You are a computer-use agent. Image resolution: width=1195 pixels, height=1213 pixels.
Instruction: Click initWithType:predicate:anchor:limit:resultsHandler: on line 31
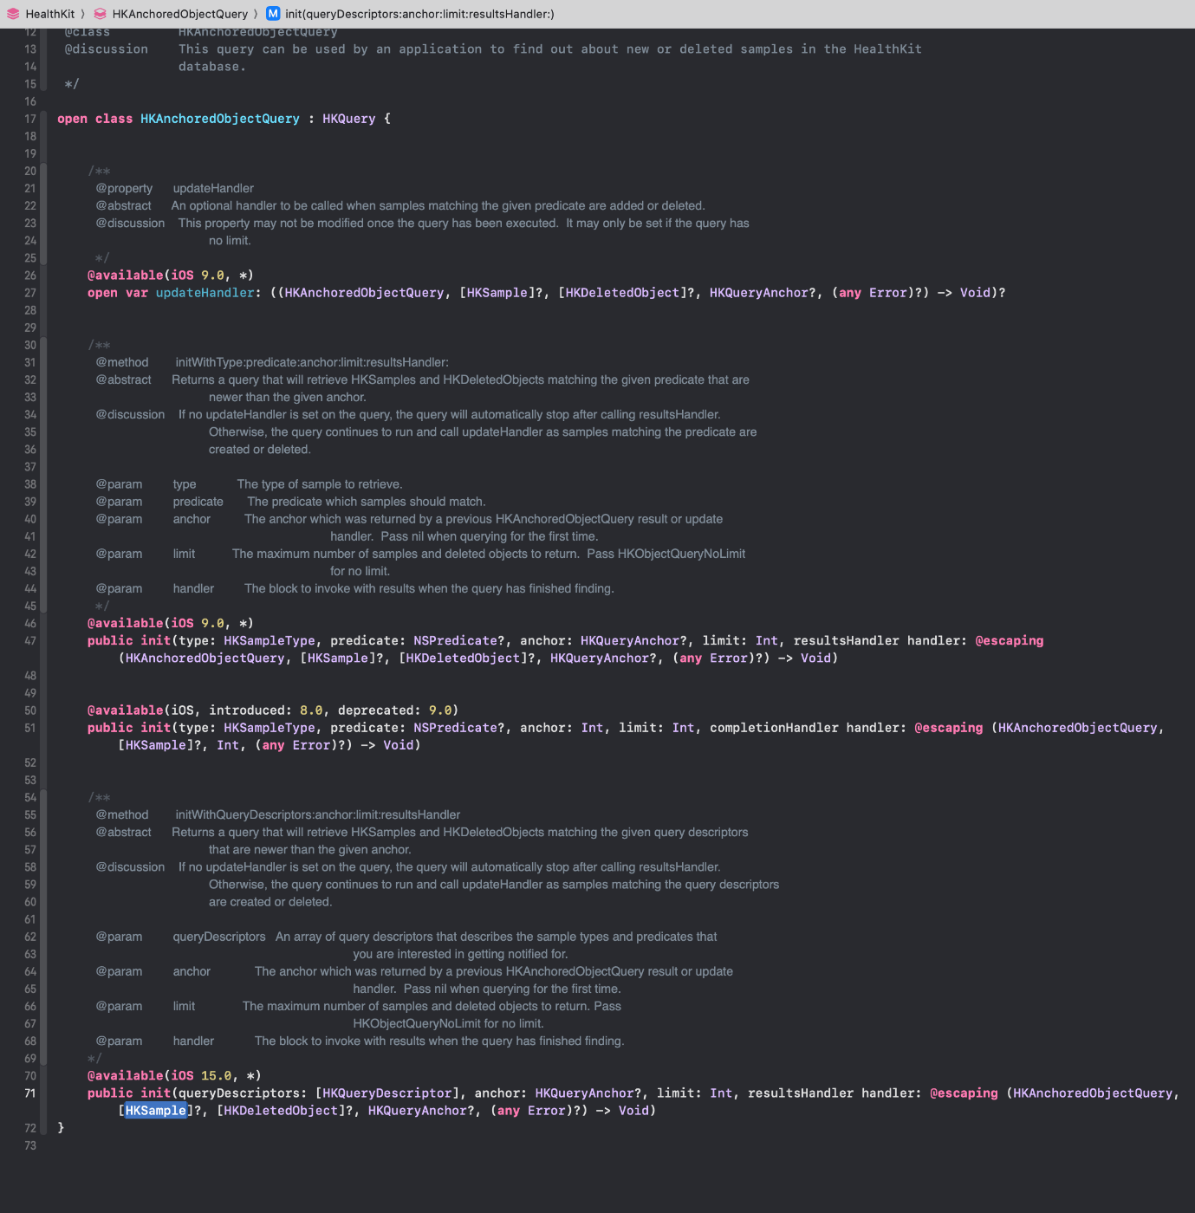pyautogui.click(x=312, y=362)
